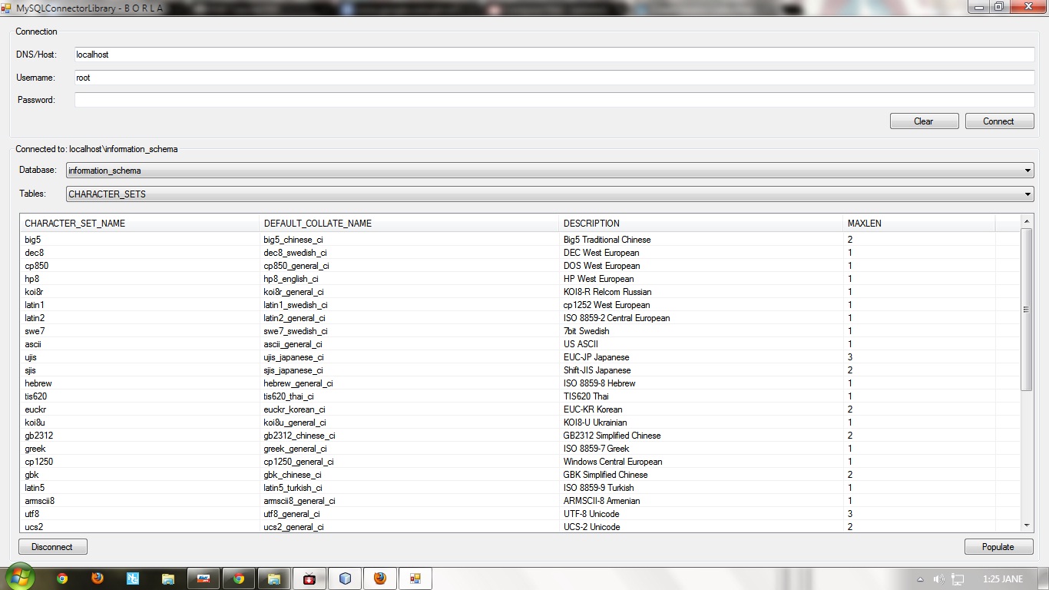1049x590 pixels.
Task: Click the Connect button
Action: tap(998, 121)
